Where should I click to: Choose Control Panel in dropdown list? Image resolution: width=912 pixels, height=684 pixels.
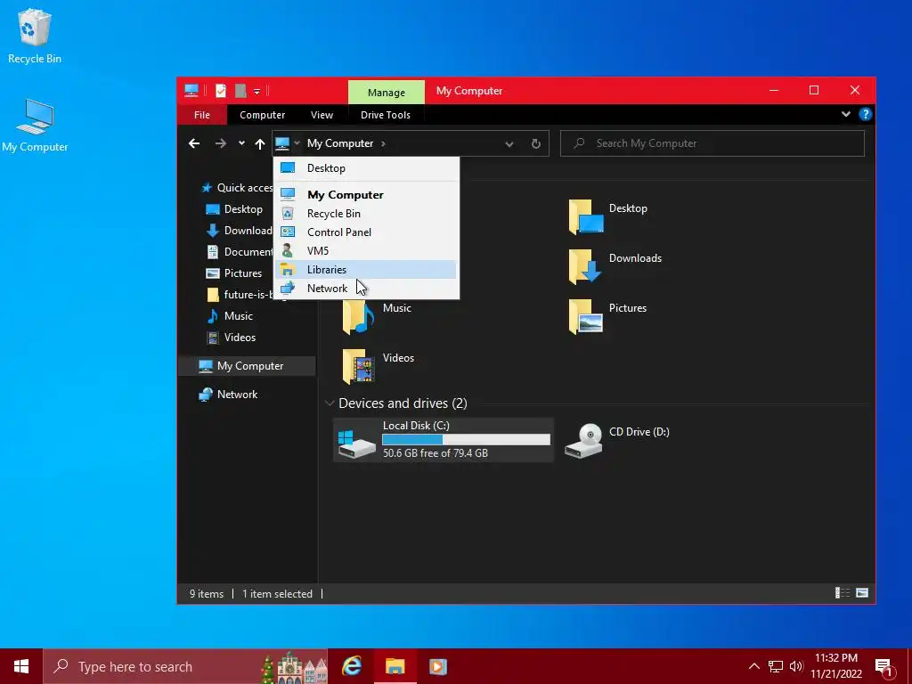click(366, 232)
